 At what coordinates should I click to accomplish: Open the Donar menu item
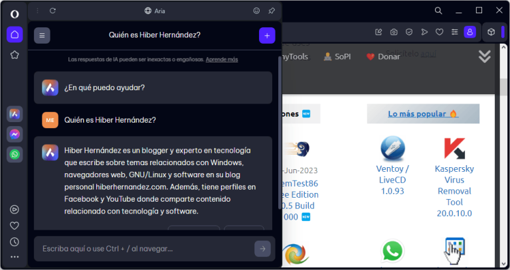[x=384, y=57]
